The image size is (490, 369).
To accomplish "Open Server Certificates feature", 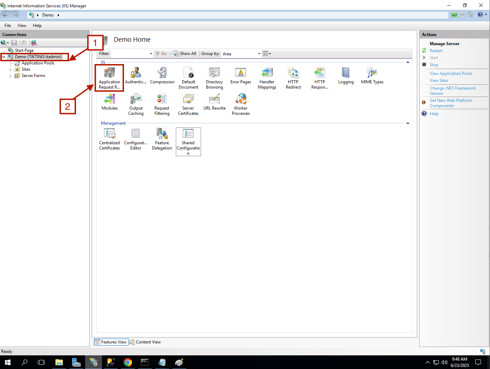I will coord(188,104).
